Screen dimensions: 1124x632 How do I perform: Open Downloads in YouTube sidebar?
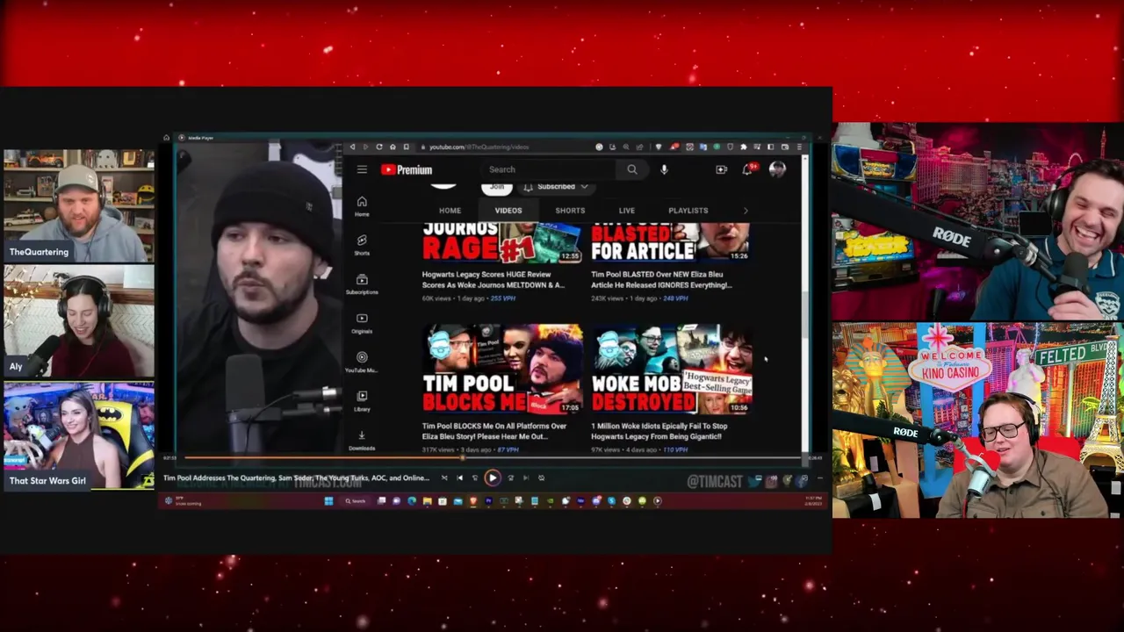pos(362,440)
